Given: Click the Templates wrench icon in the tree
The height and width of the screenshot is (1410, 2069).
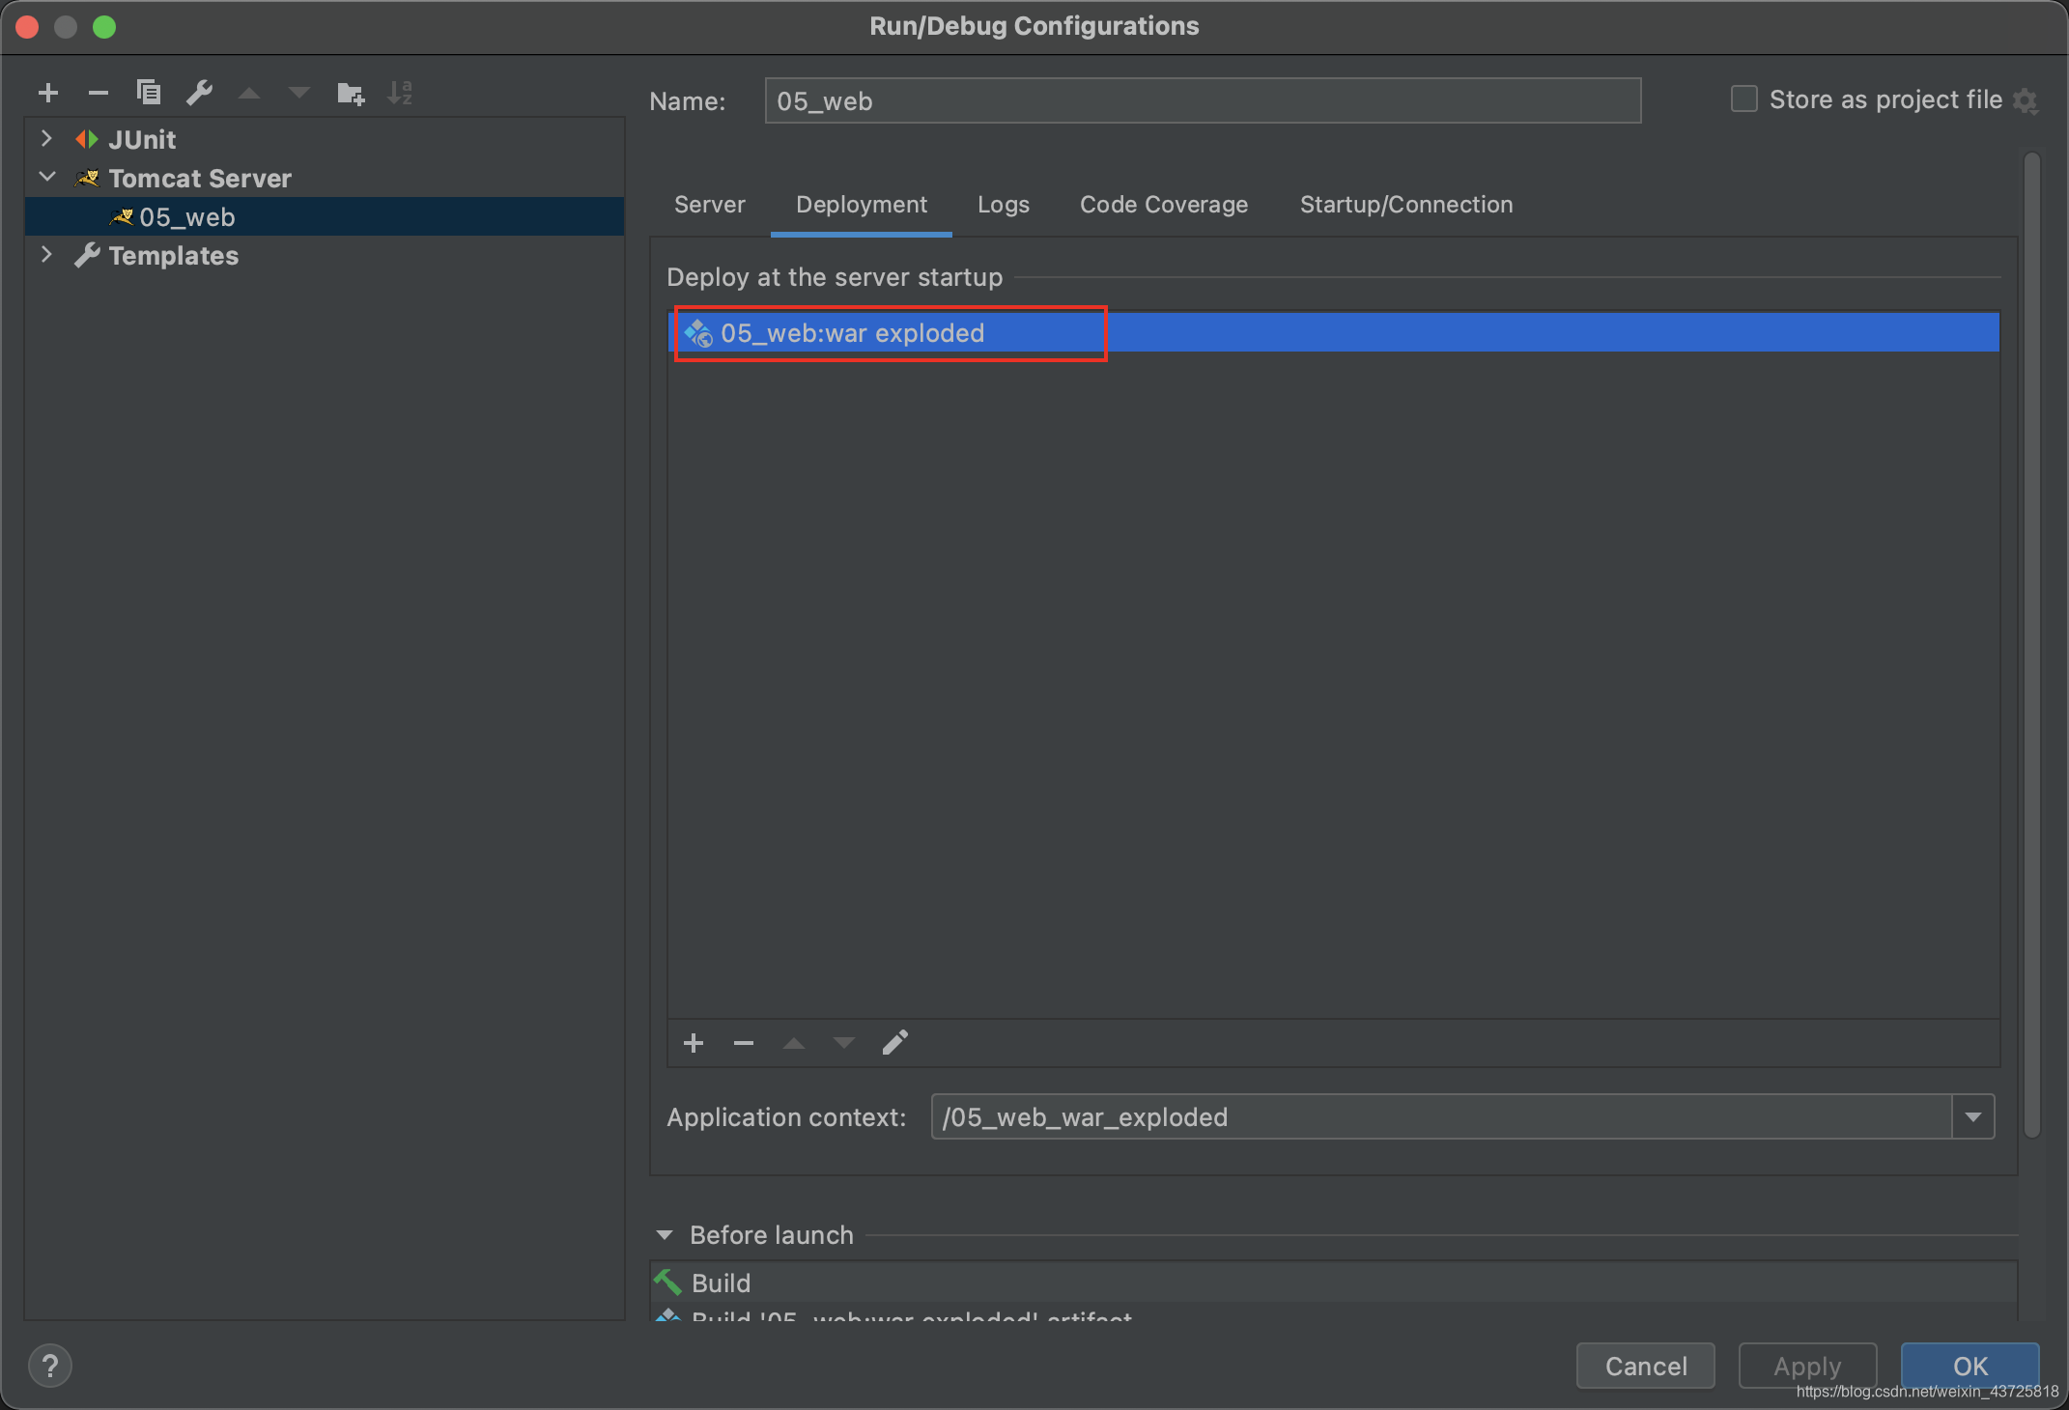Looking at the screenshot, I should point(88,255).
